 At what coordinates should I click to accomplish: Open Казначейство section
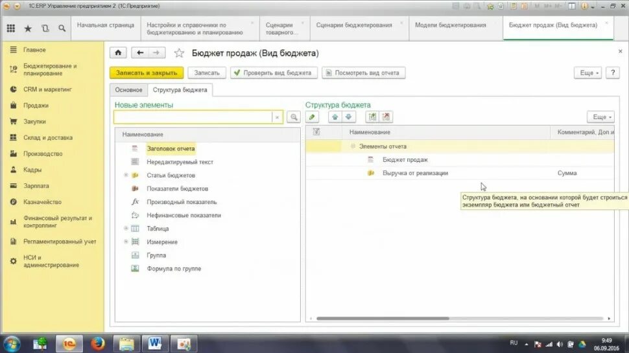coord(42,201)
